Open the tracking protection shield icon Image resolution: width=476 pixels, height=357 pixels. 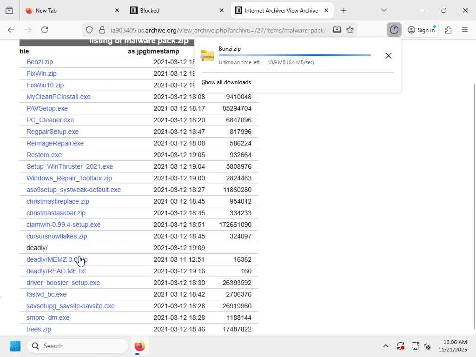pyautogui.click(x=89, y=30)
